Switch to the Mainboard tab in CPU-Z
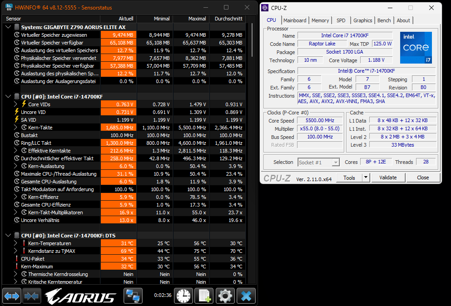The width and height of the screenshot is (451, 306). pyautogui.click(x=295, y=20)
